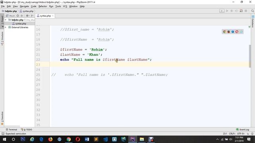Click Scroll from Source target icon
The width and height of the screenshot is (255, 143).
tap(18, 16)
